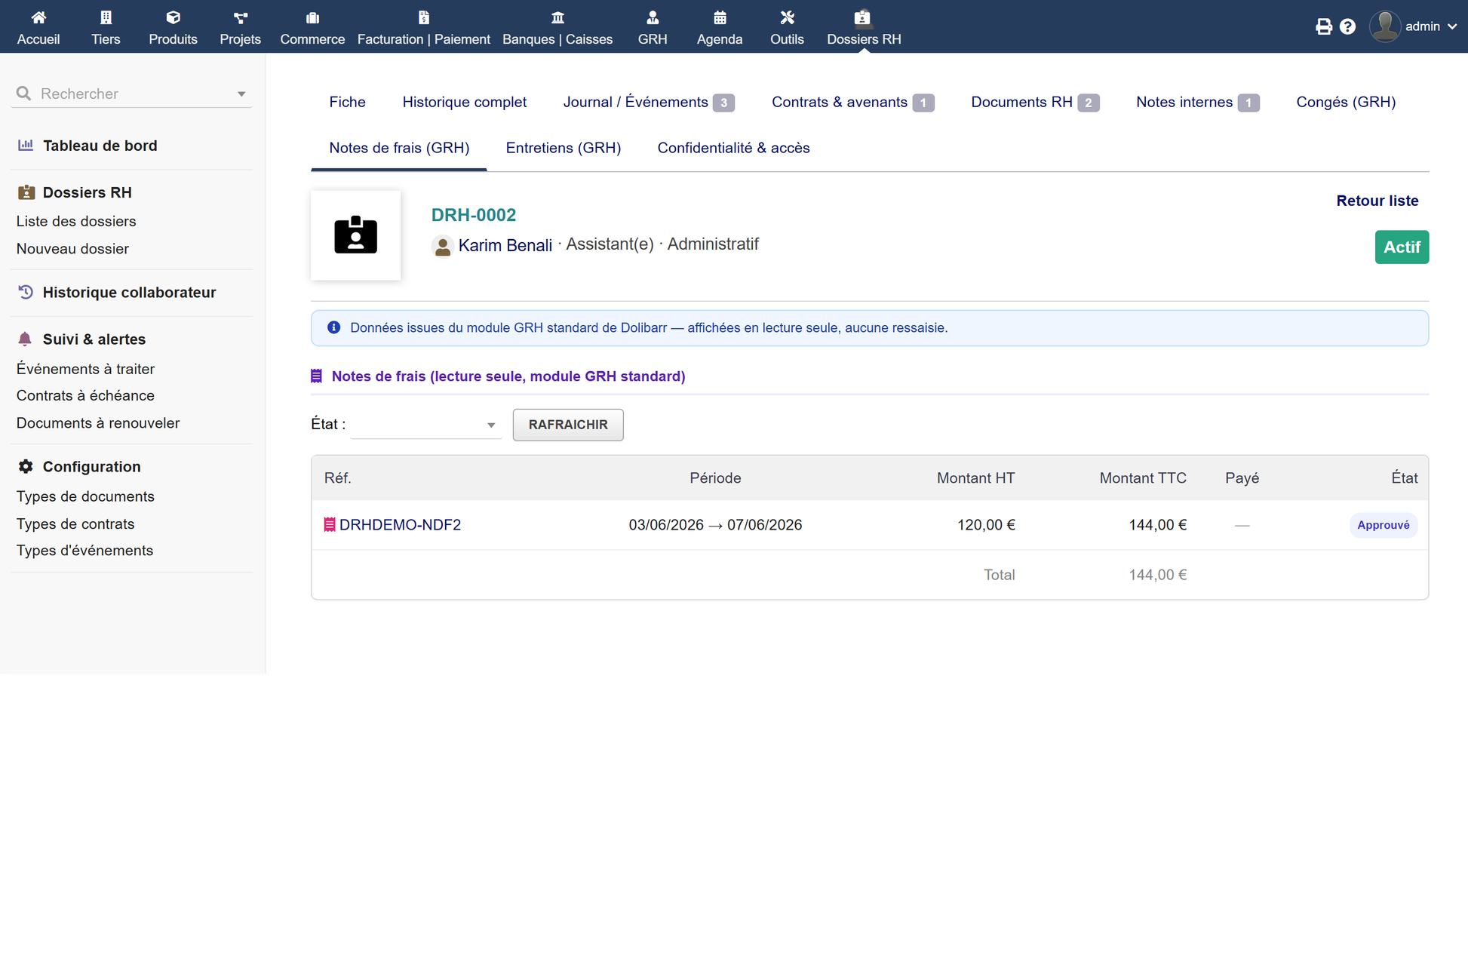Open Contrats à échéance
The image size is (1468, 958).
click(85, 395)
